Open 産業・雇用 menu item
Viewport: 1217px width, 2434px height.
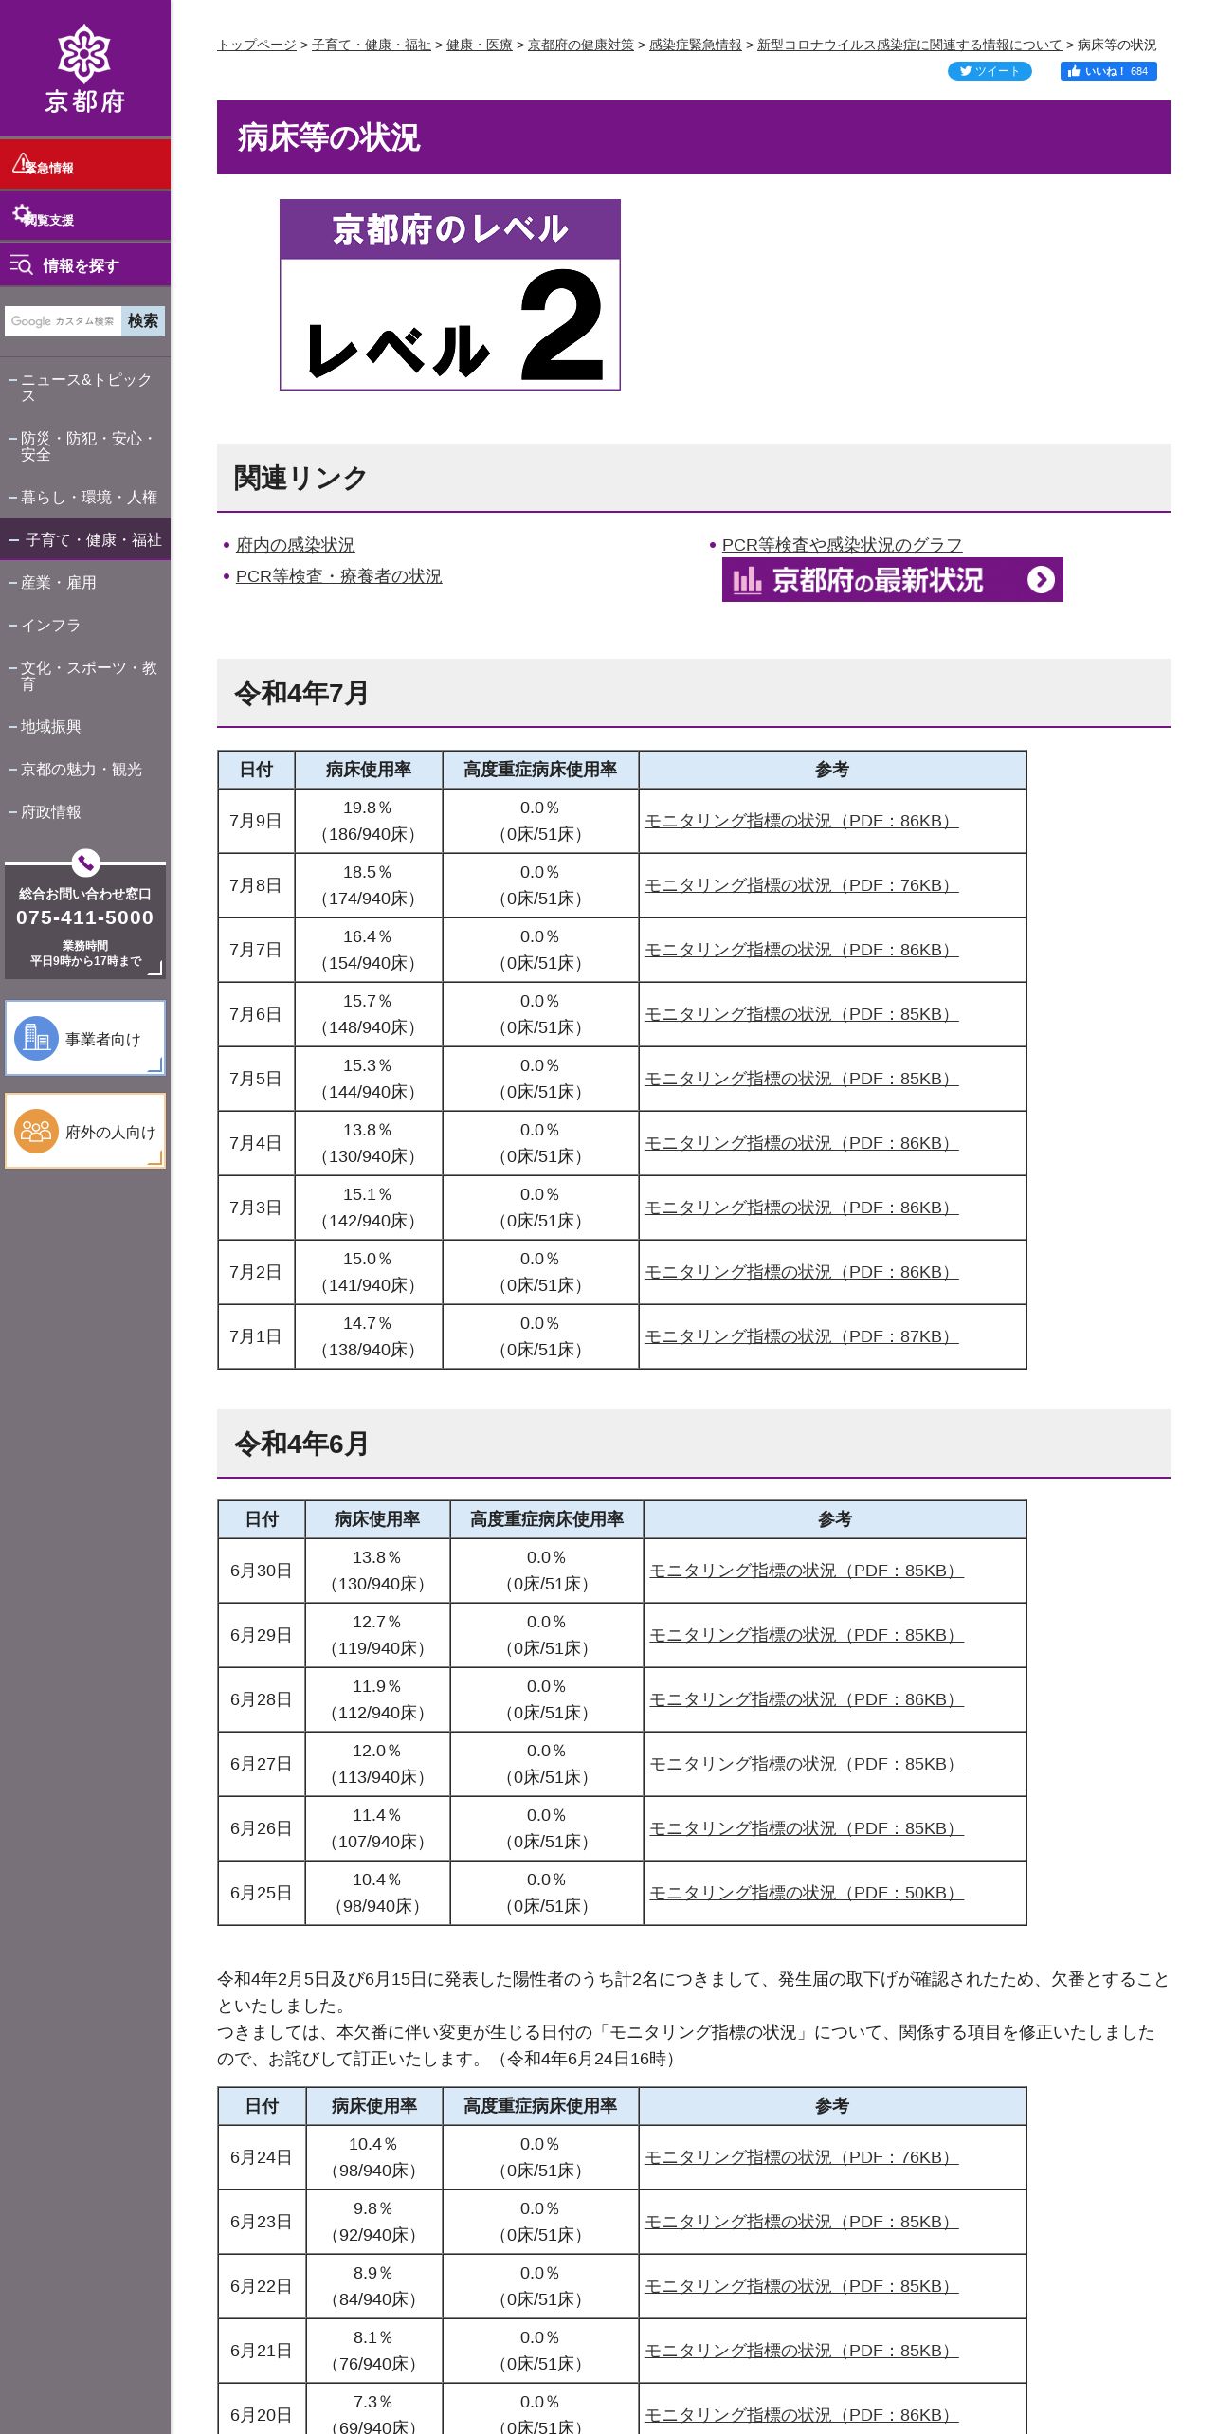point(85,582)
